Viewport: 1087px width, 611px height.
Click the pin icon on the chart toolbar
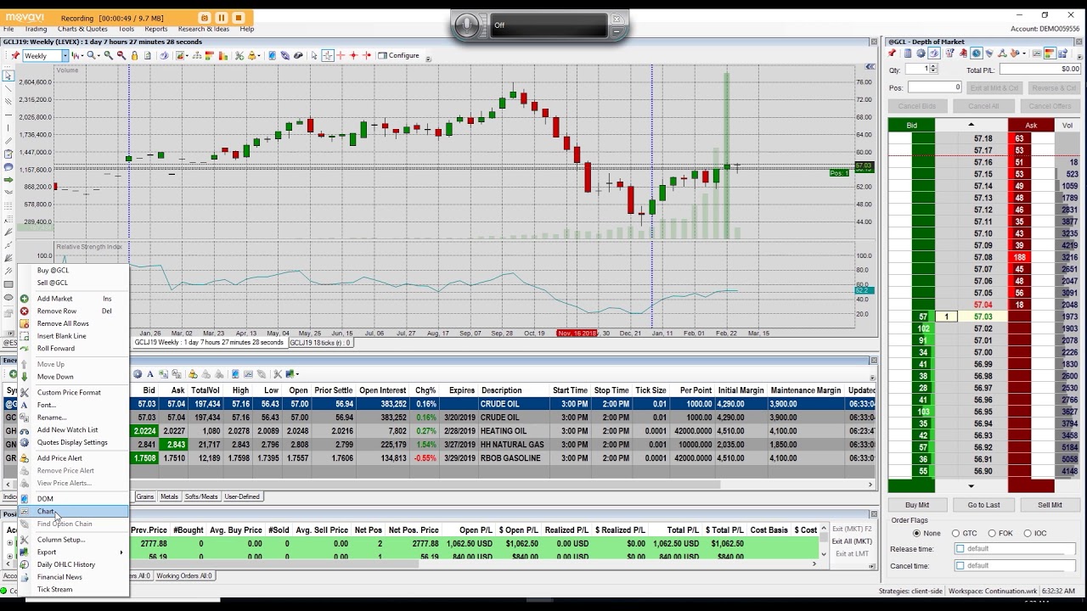(x=15, y=56)
